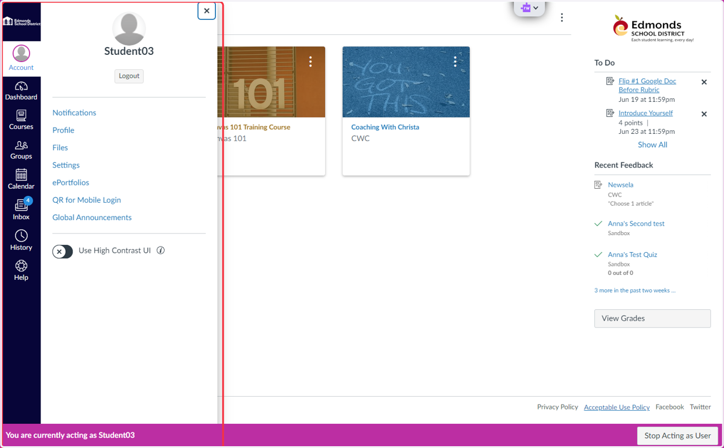Open Files in account tray
The image size is (724, 448).
pyautogui.click(x=60, y=148)
